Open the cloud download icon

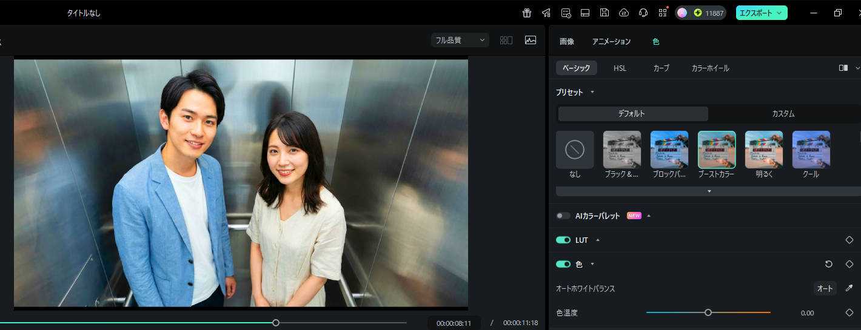click(x=624, y=13)
